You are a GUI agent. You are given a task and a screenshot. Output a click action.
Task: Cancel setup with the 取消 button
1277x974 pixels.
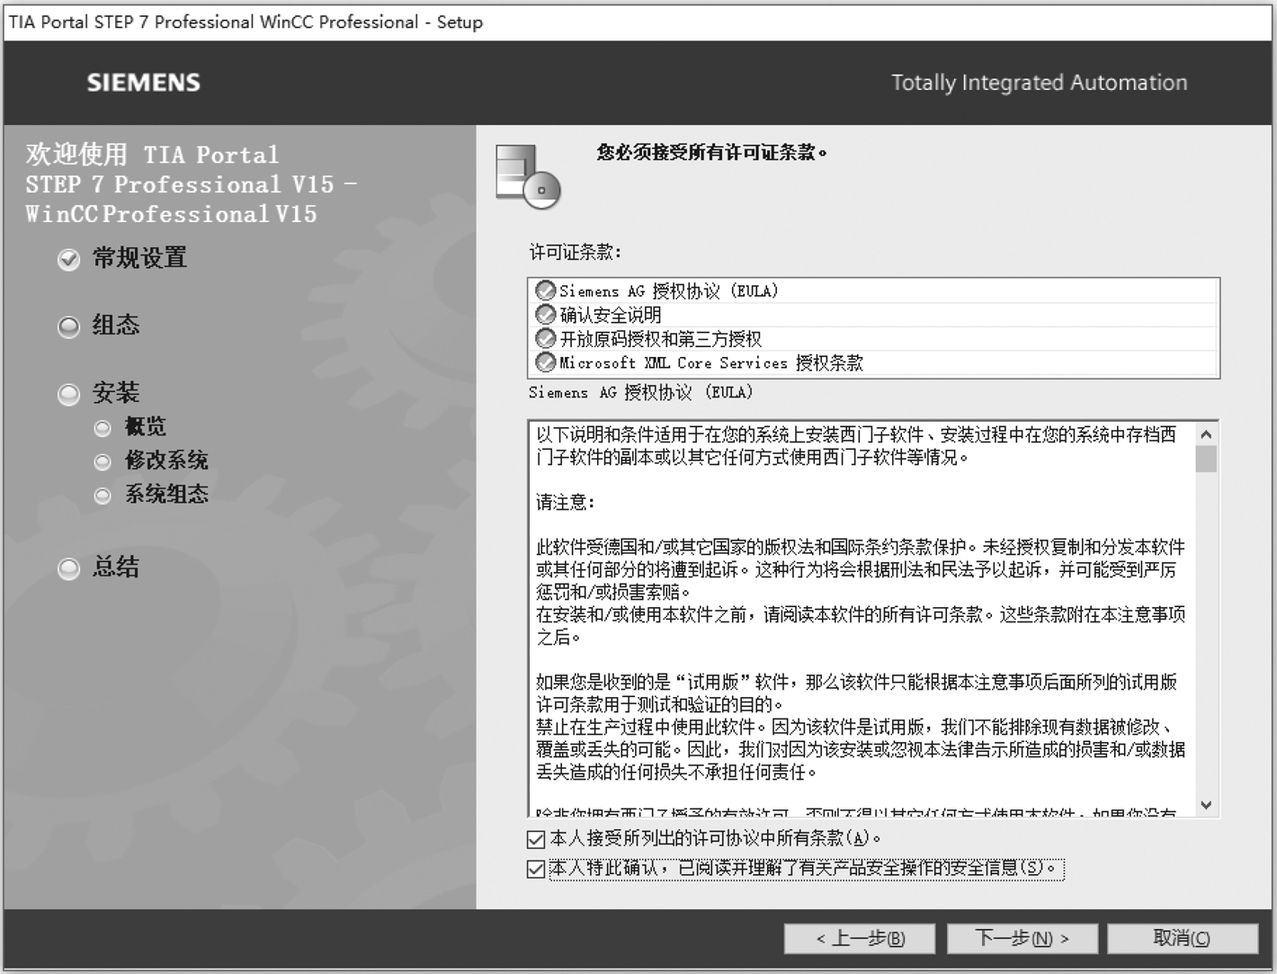pyautogui.click(x=1182, y=939)
